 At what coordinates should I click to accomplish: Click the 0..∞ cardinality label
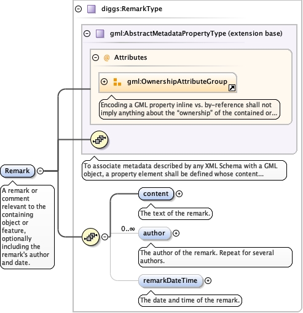tap(128, 229)
